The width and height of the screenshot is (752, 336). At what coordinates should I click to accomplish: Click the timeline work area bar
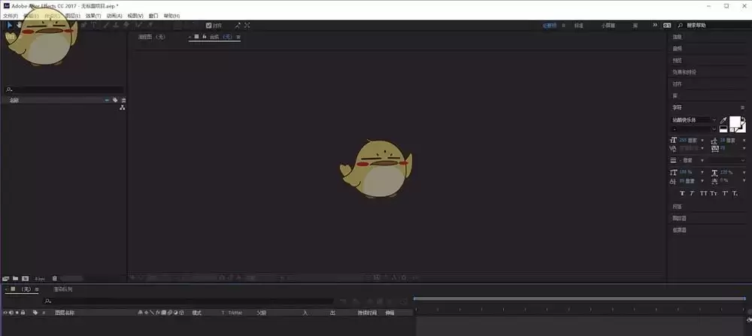coord(579,298)
